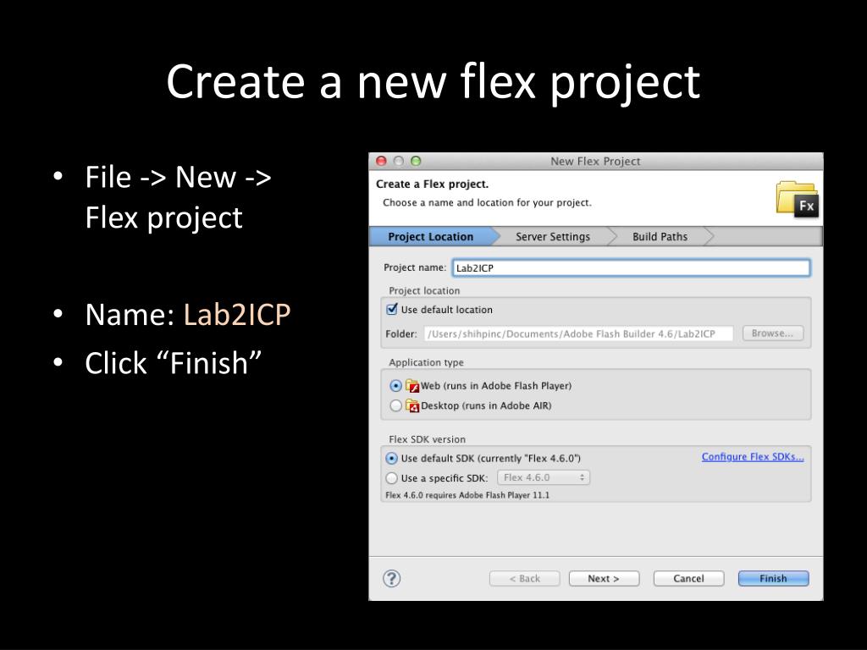The image size is (867, 650).
Task: Click the Flex project folder Fx icon
Action: click(x=797, y=199)
